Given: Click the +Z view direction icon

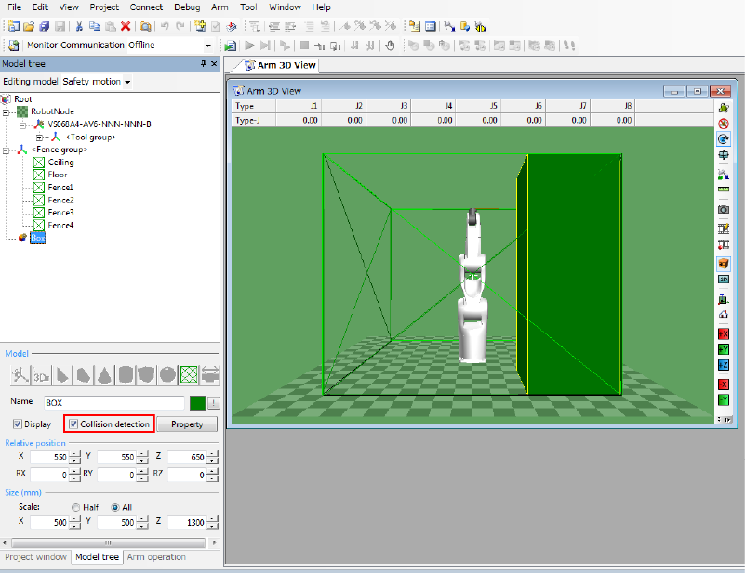Looking at the screenshot, I should click(x=724, y=365).
